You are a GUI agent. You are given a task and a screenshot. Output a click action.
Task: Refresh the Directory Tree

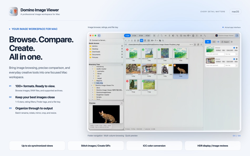tap(122, 64)
